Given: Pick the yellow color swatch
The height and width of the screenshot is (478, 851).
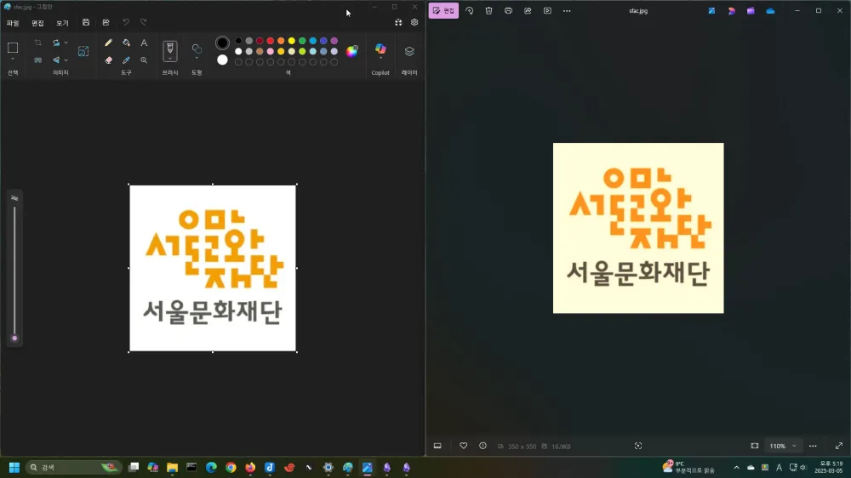Looking at the screenshot, I should (x=291, y=41).
